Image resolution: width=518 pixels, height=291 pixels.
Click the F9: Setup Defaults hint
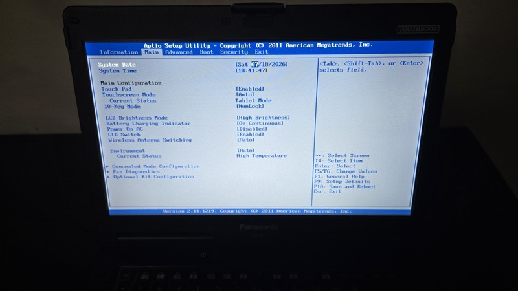(342, 182)
